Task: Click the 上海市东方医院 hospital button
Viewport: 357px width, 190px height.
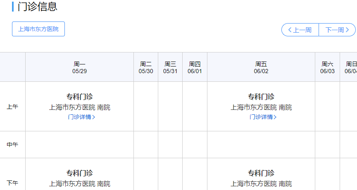Action: pos(38,29)
